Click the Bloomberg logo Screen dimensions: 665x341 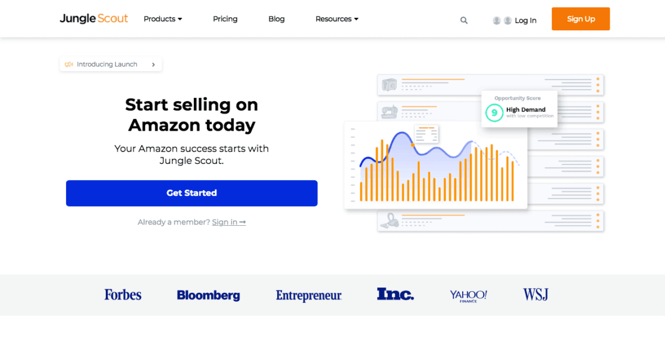coord(208,295)
